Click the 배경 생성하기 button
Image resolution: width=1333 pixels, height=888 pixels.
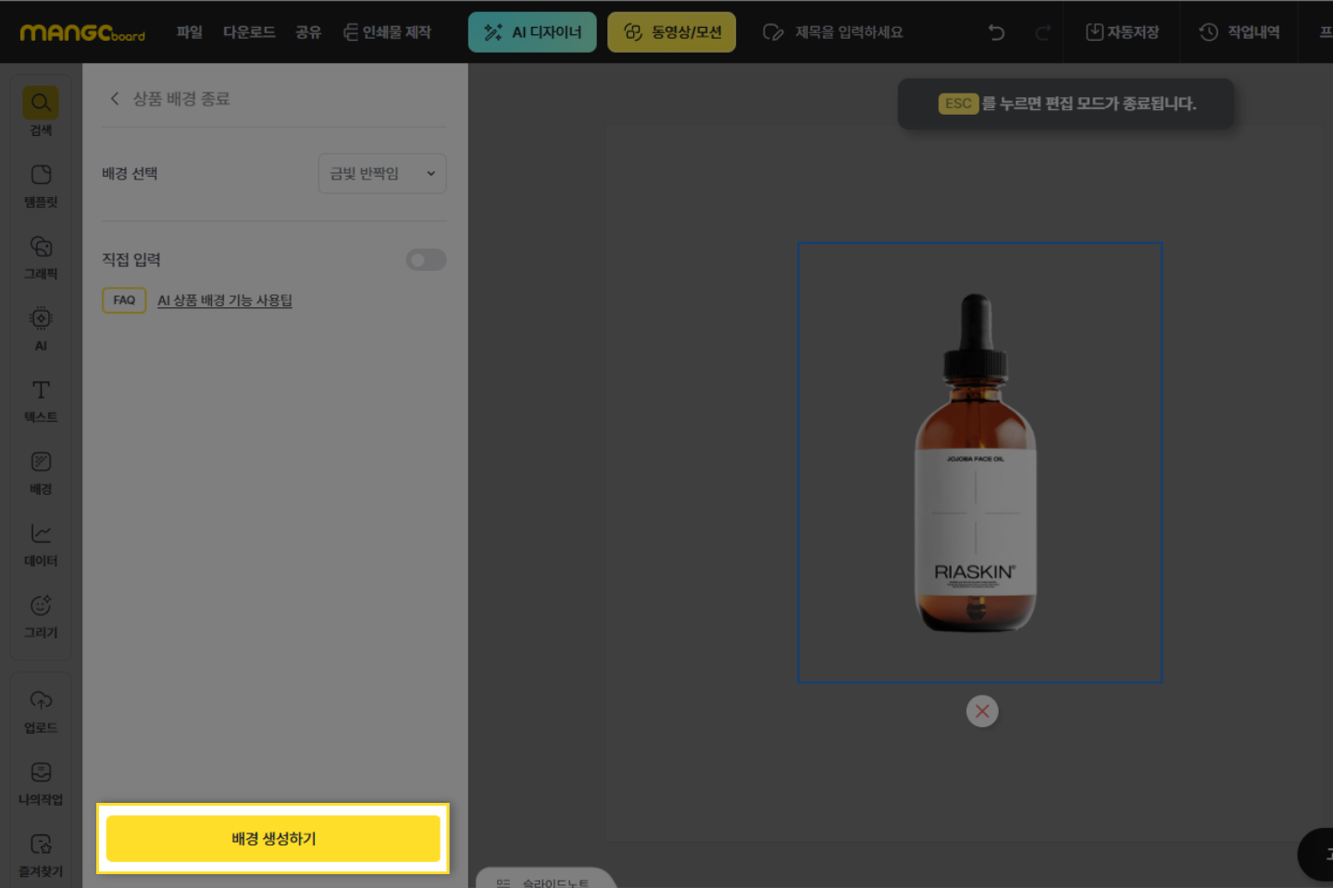(x=273, y=838)
